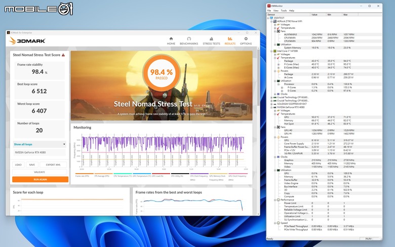This screenshot has width=395, height=247.
Task: Click the Max column header
Action: pyautogui.click(x=350, y=15)
